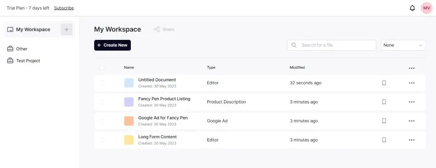Click the search magnifier icon
Image resolution: width=436 pixels, height=168 pixels.
(294, 45)
